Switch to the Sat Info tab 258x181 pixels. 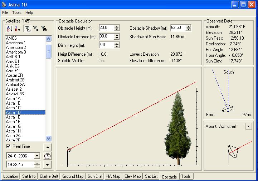(29, 176)
